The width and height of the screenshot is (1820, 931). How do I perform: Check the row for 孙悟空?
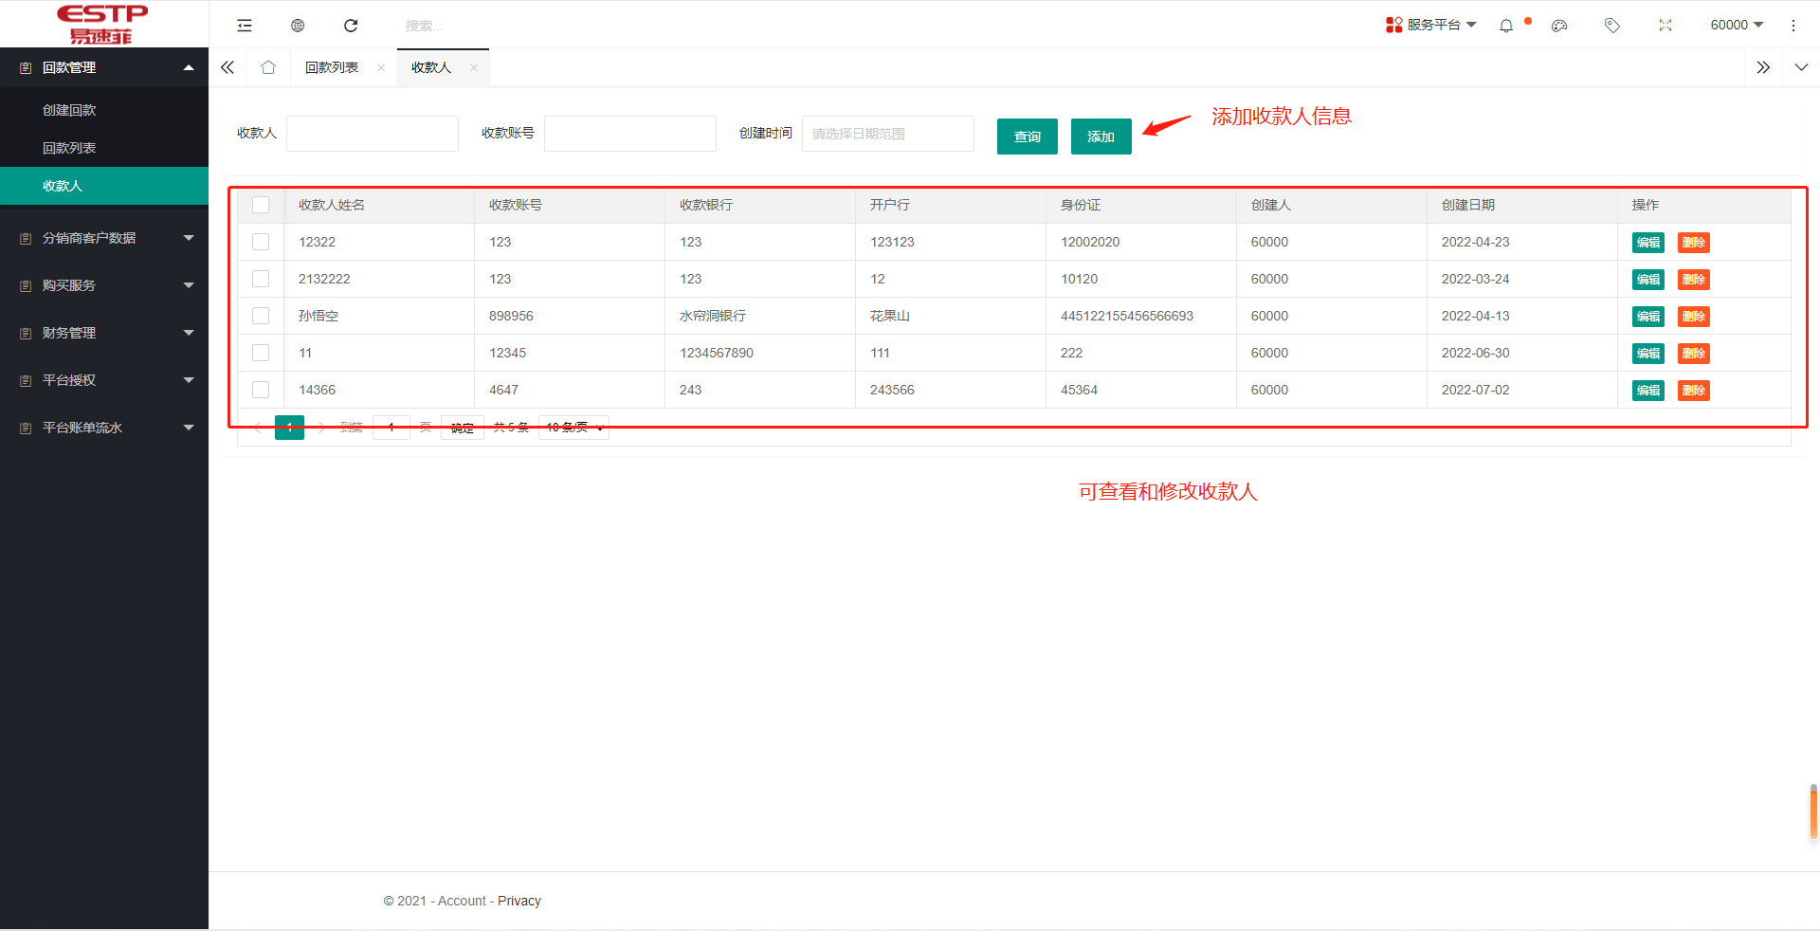tap(261, 316)
